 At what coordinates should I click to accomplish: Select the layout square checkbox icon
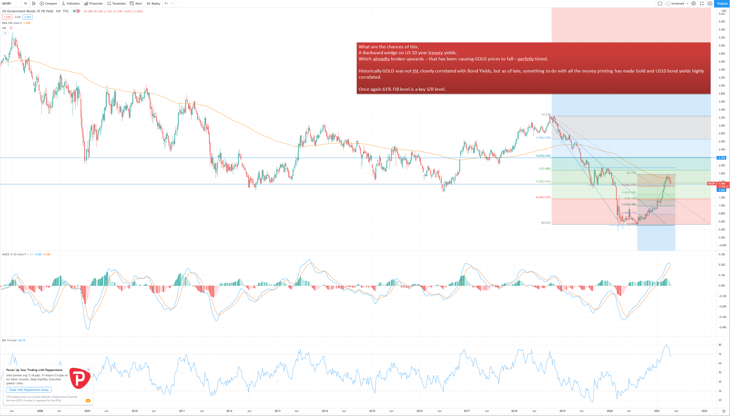tap(660, 3)
